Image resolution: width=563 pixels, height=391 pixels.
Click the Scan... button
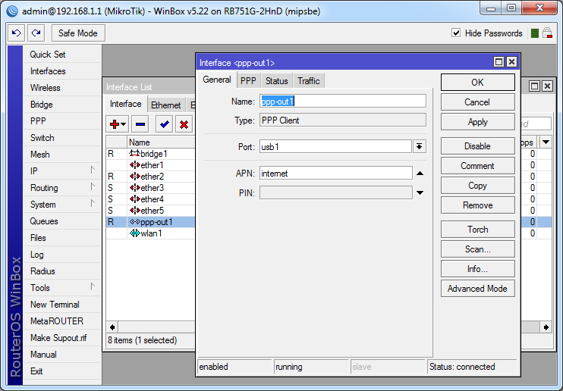pos(477,249)
